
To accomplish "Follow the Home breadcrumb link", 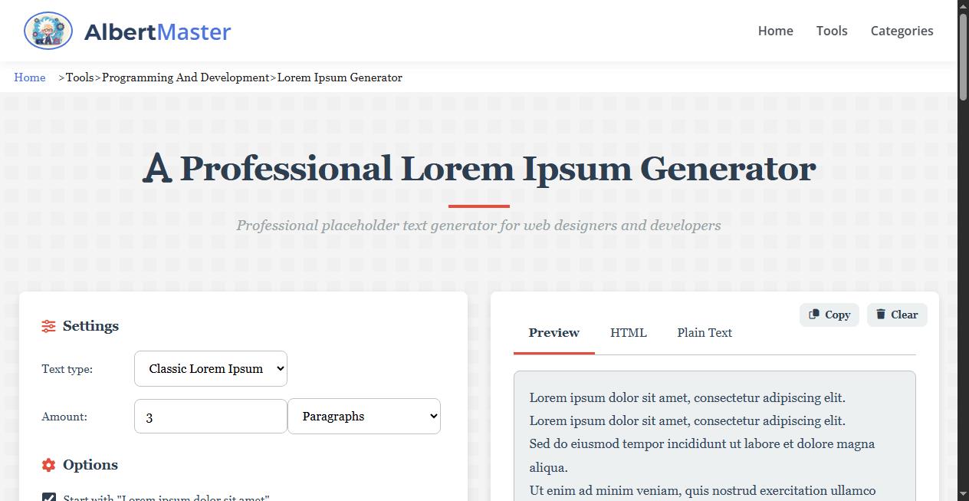I will coord(29,77).
